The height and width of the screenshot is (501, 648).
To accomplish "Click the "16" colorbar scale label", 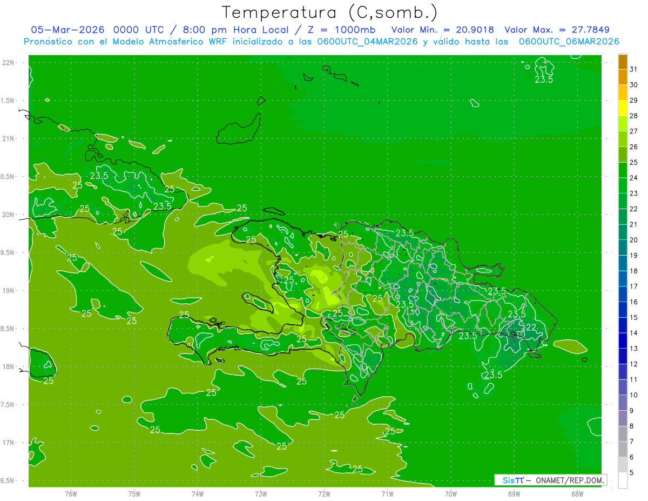I will [633, 302].
